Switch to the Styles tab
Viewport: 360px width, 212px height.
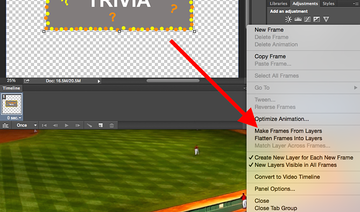tap(328, 4)
